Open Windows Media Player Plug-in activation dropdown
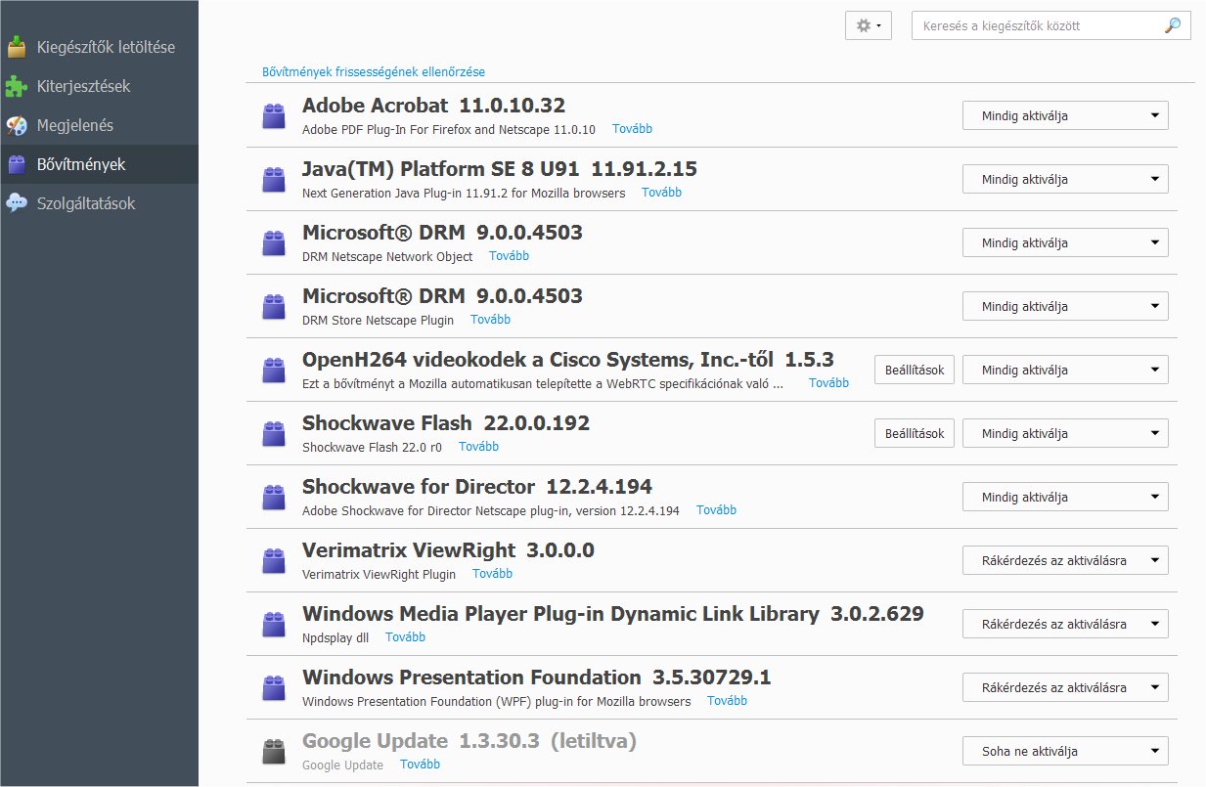Viewport: 1206px width, 787px height. tap(1065, 624)
